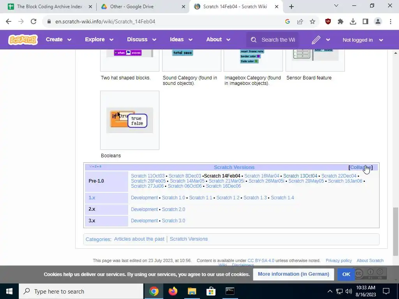Open Chrome three-dot menu
The height and width of the screenshot is (299, 399).
click(390, 22)
